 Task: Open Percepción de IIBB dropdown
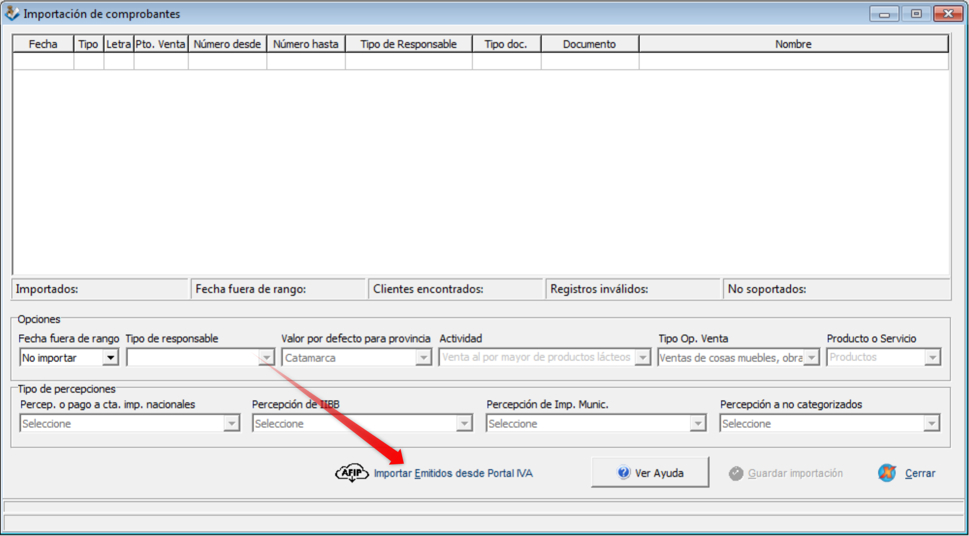[464, 424]
